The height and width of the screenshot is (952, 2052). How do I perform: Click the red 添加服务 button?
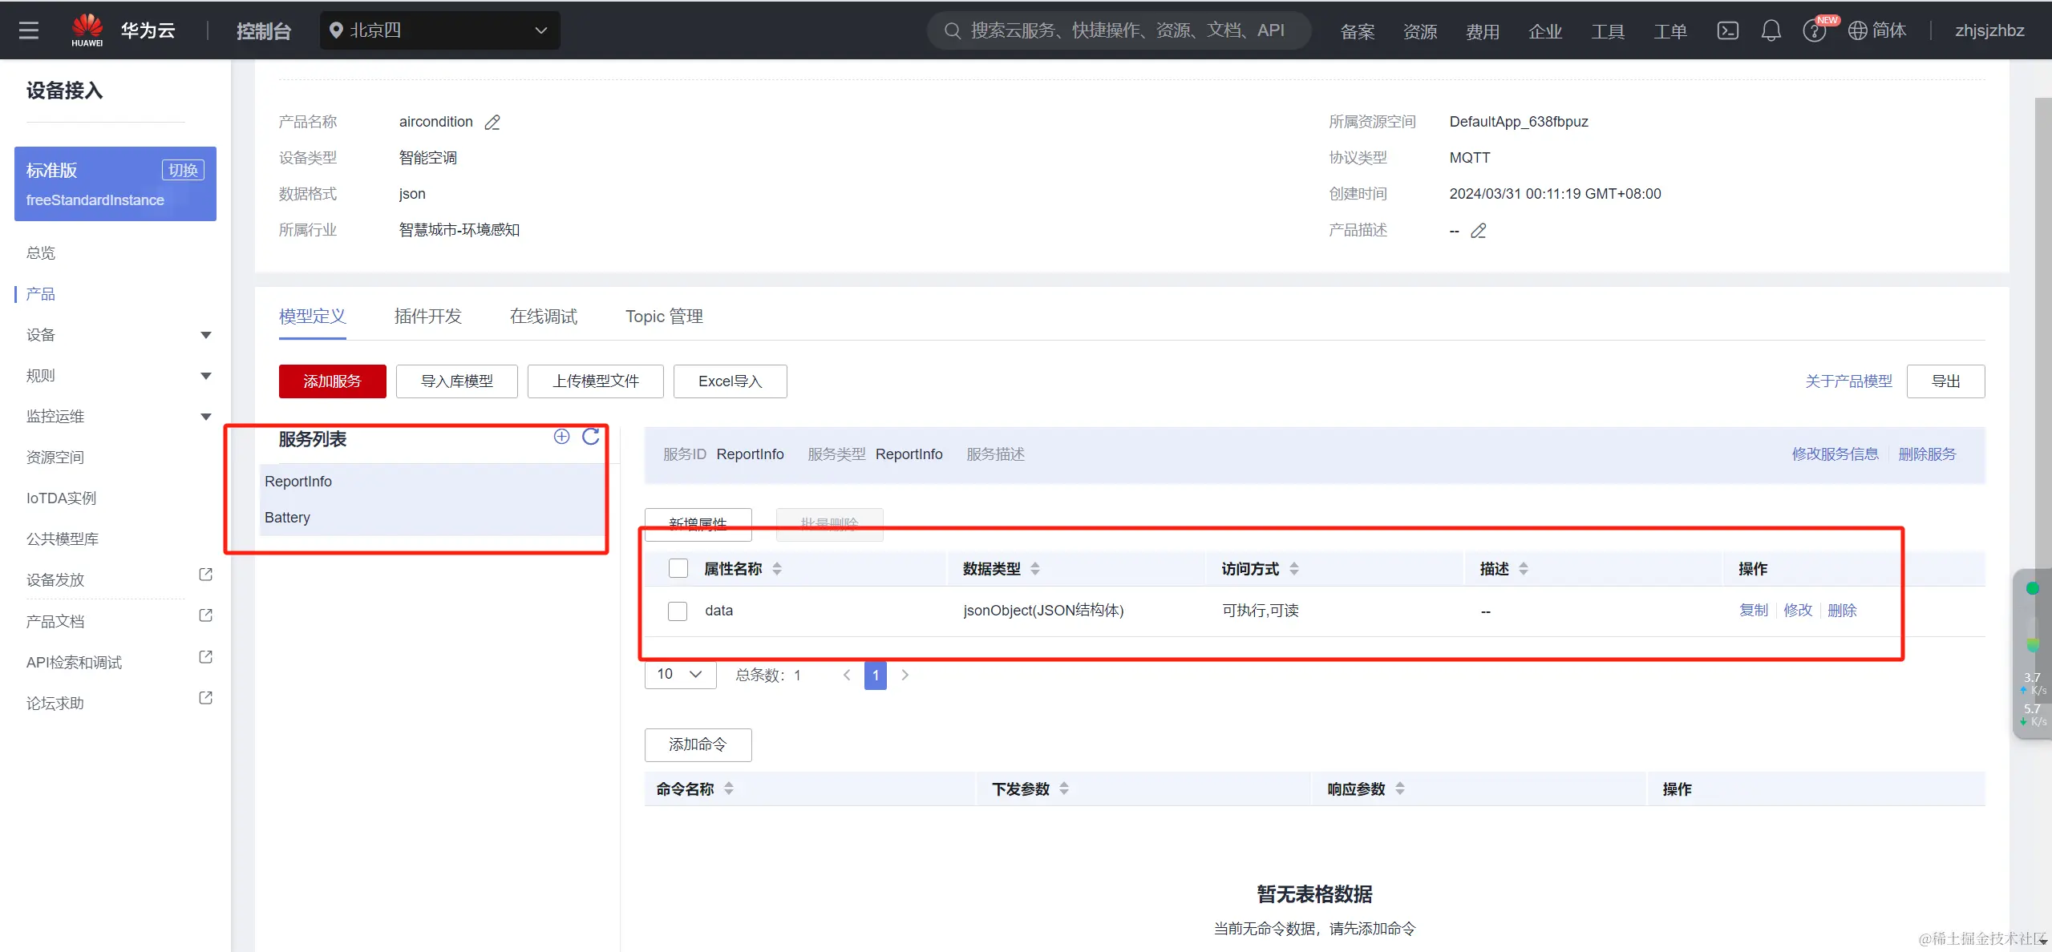point(332,381)
